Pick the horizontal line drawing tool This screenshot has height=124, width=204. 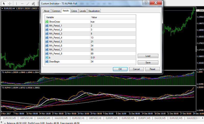tap(22, 4)
